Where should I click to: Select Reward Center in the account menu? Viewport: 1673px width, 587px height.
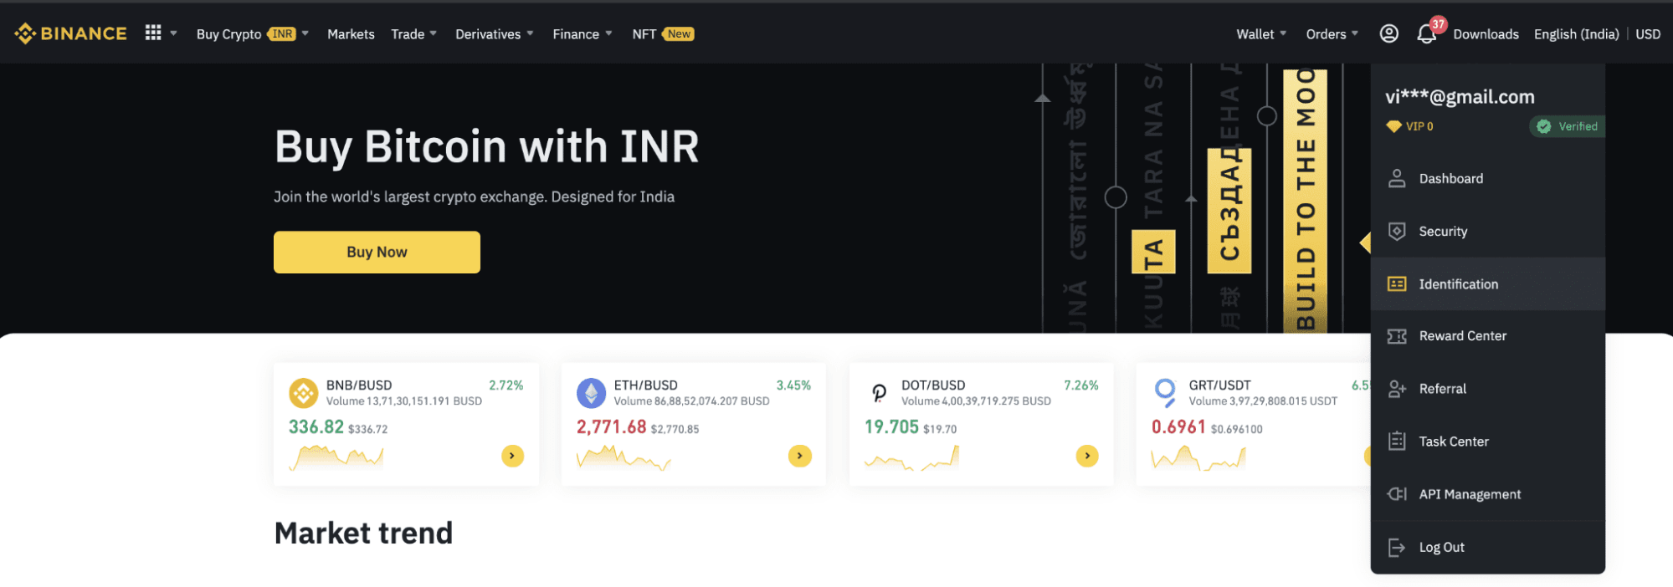pos(1487,336)
